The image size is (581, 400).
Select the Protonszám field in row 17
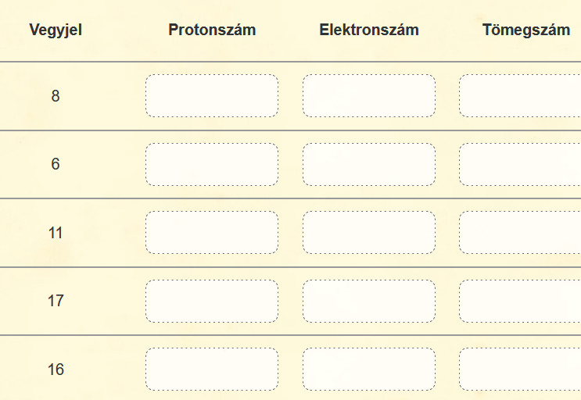tap(212, 301)
